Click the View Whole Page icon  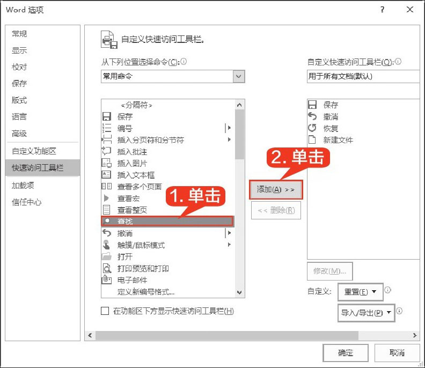click(x=107, y=210)
